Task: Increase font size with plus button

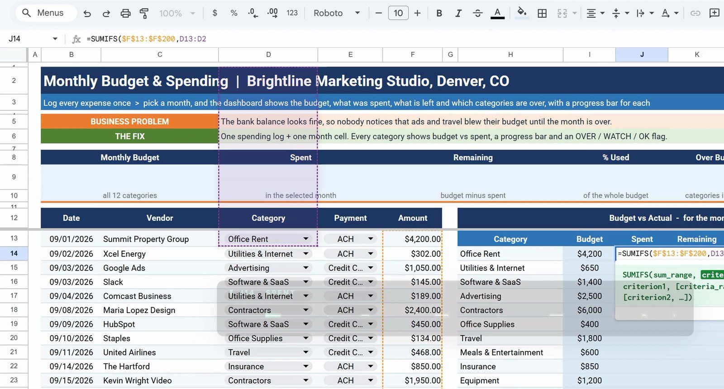Action: tap(417, 13)
